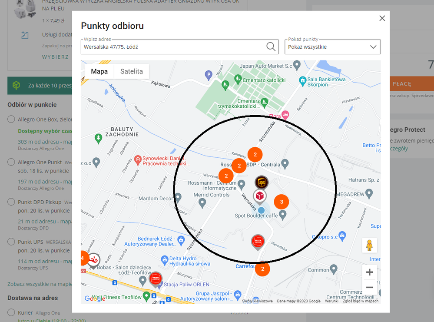This screenshot has height=322, width=434.
Task: Click Bednarek Łódź dealer shop marker
Action: click(181, 241)
